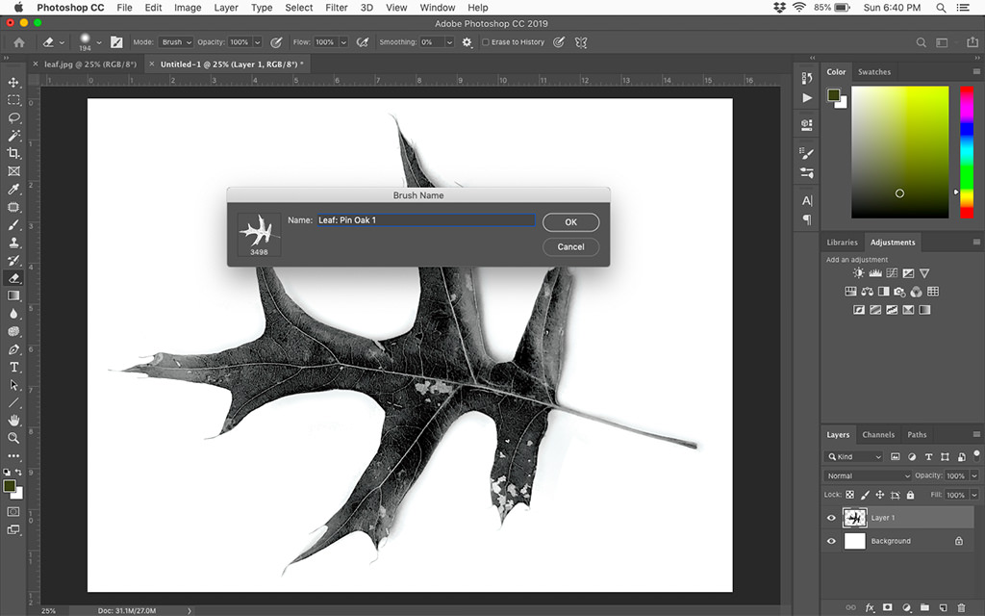This screenshot has width=985, height=616.
Task: Open the Window menu
Action: [438, 8]
